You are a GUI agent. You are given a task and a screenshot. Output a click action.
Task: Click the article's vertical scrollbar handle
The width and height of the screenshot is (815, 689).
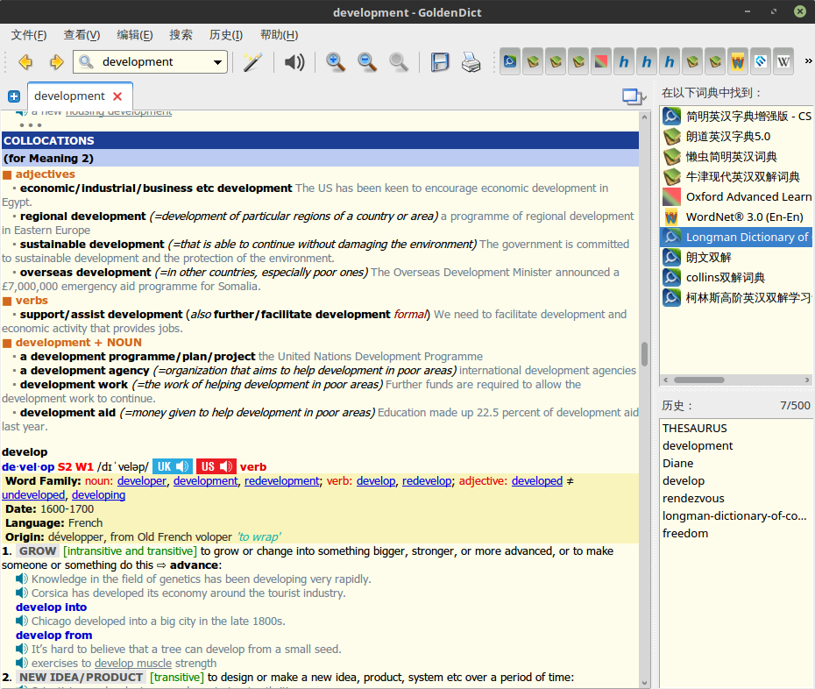click(x=645, y=354)
